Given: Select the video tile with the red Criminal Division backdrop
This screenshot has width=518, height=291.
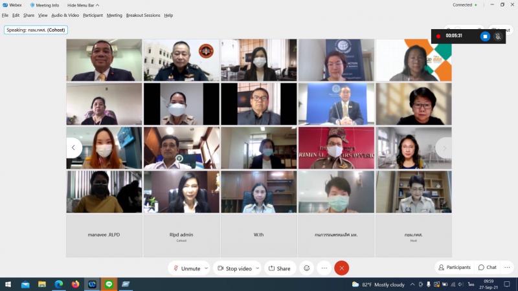Looking at the screenshot, I should pyautogui.click(x=336, y=148).
